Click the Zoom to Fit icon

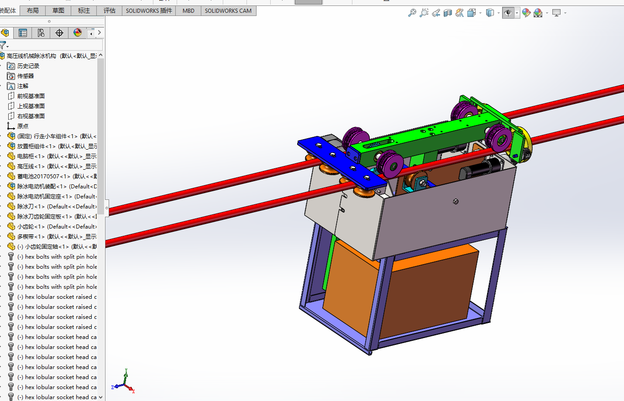tap(412, 13)
